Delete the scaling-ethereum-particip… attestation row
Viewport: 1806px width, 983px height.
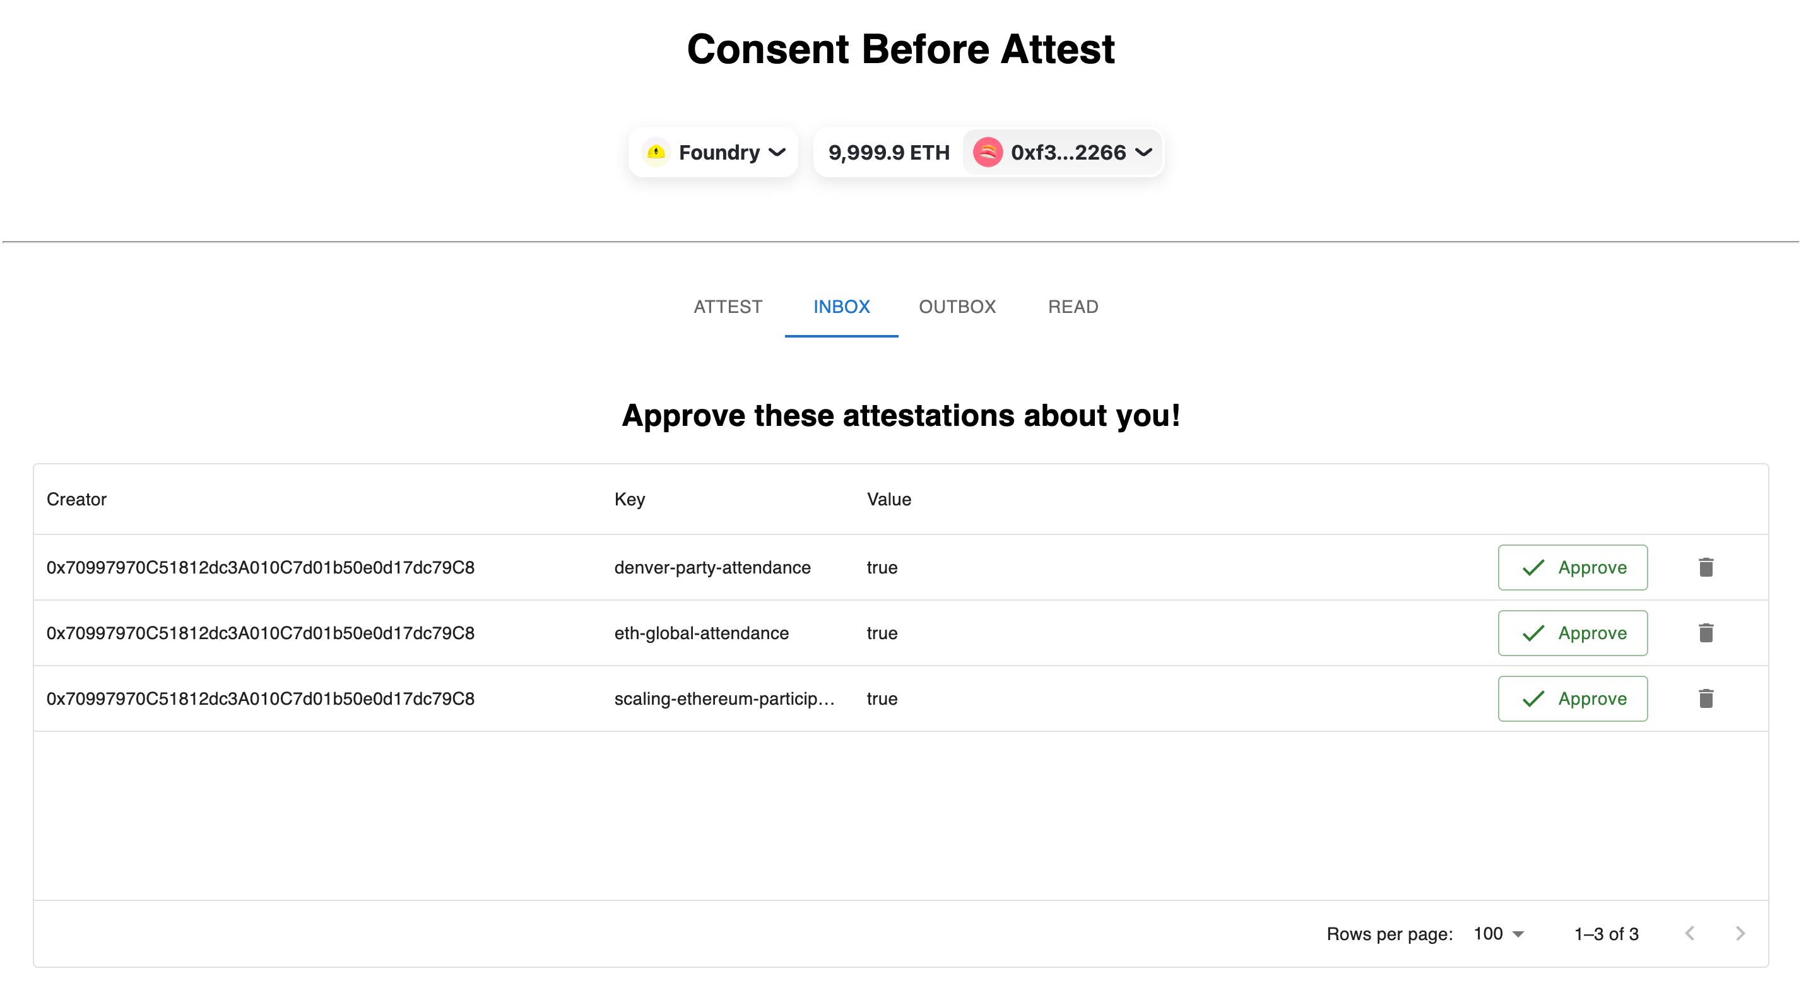(x=1706, y=698)
